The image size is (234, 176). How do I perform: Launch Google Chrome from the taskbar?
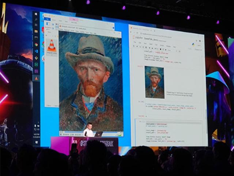[36, 45]
